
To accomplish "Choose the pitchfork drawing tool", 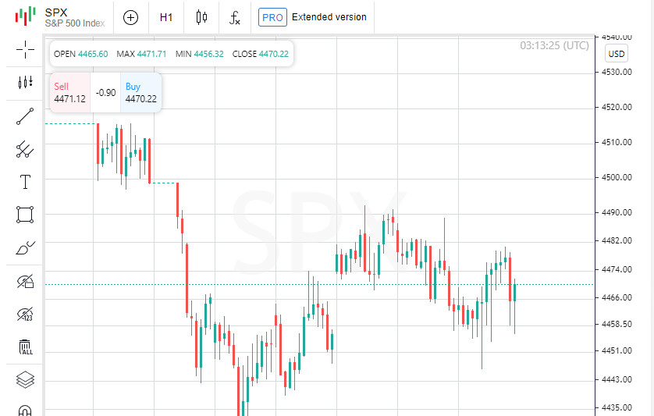I will tap(25, 149).
